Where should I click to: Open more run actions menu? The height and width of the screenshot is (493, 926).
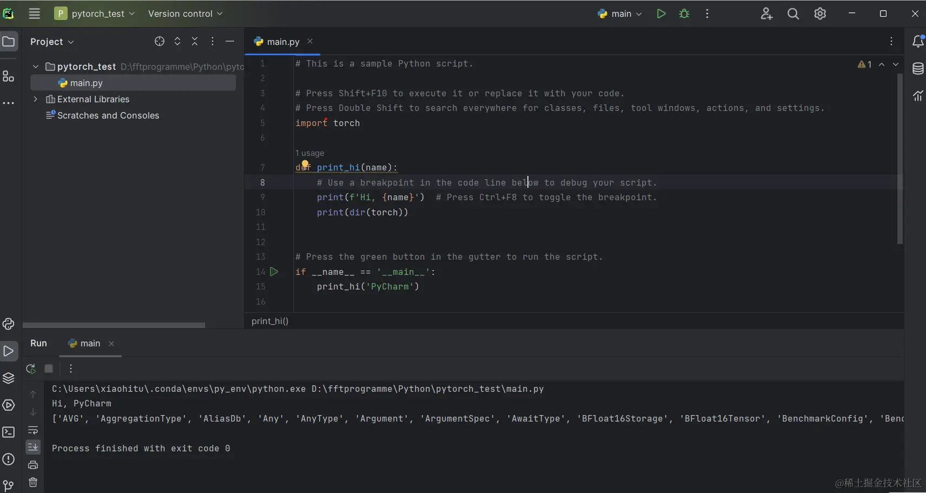[707, 14]
